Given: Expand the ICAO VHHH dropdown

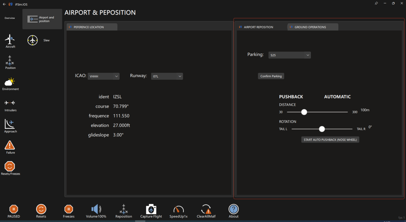Looking at the screenshot, I should click(x=103, y=76).
